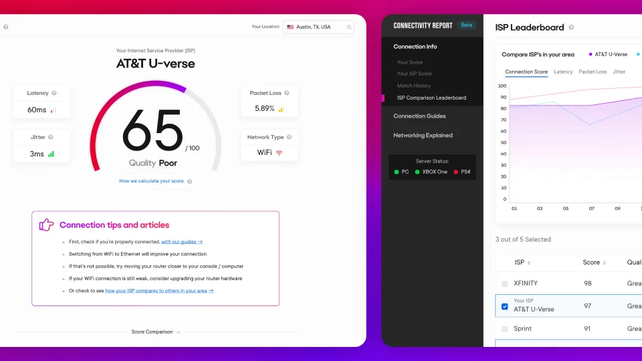Screen dimensions: 642x361
Task: Open Match History in the sidebar
Action: point(413,86)
